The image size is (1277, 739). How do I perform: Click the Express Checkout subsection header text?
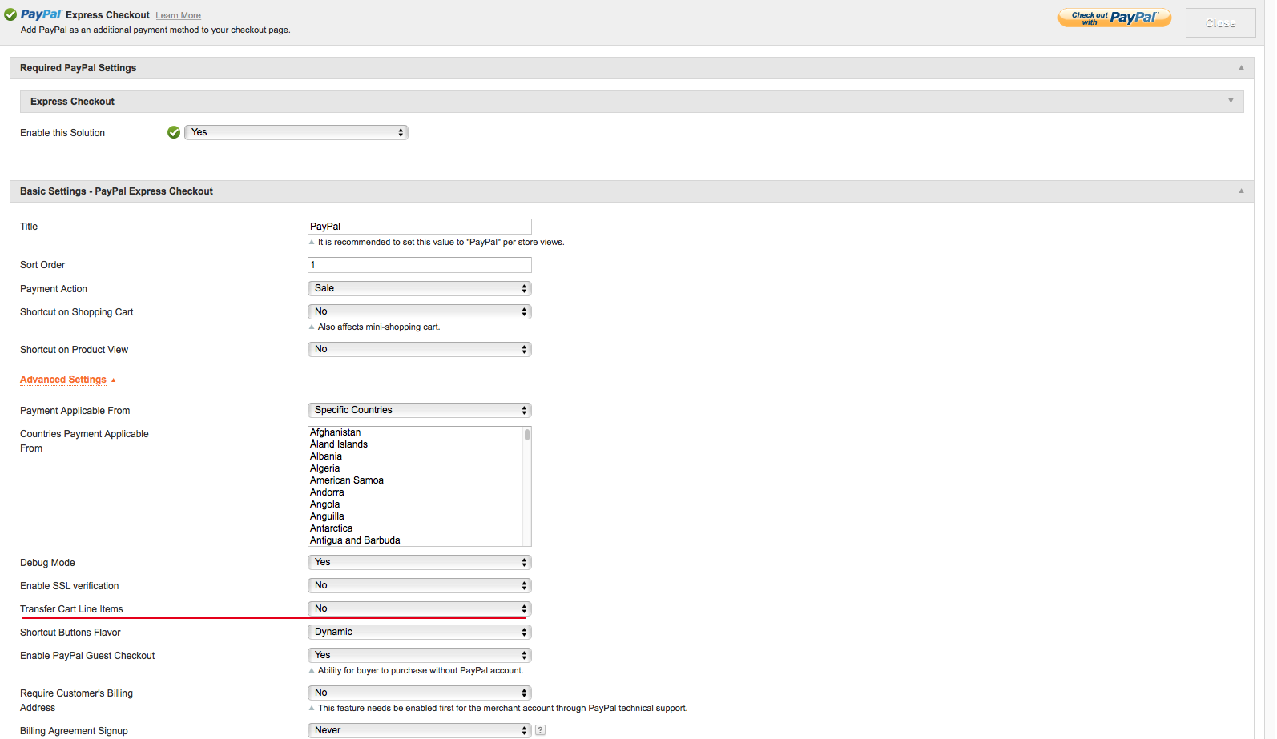point(72,102)
